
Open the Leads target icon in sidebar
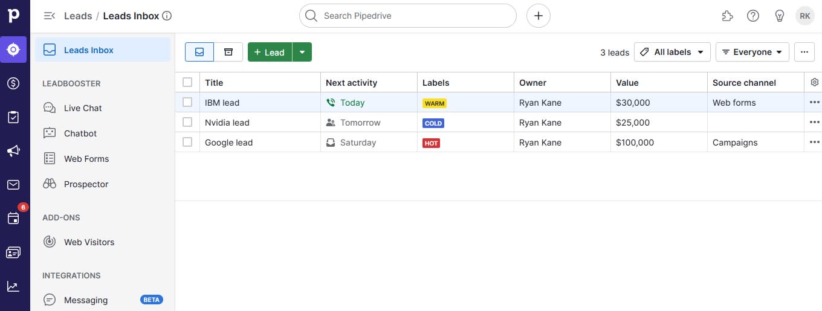click(13, 50)
